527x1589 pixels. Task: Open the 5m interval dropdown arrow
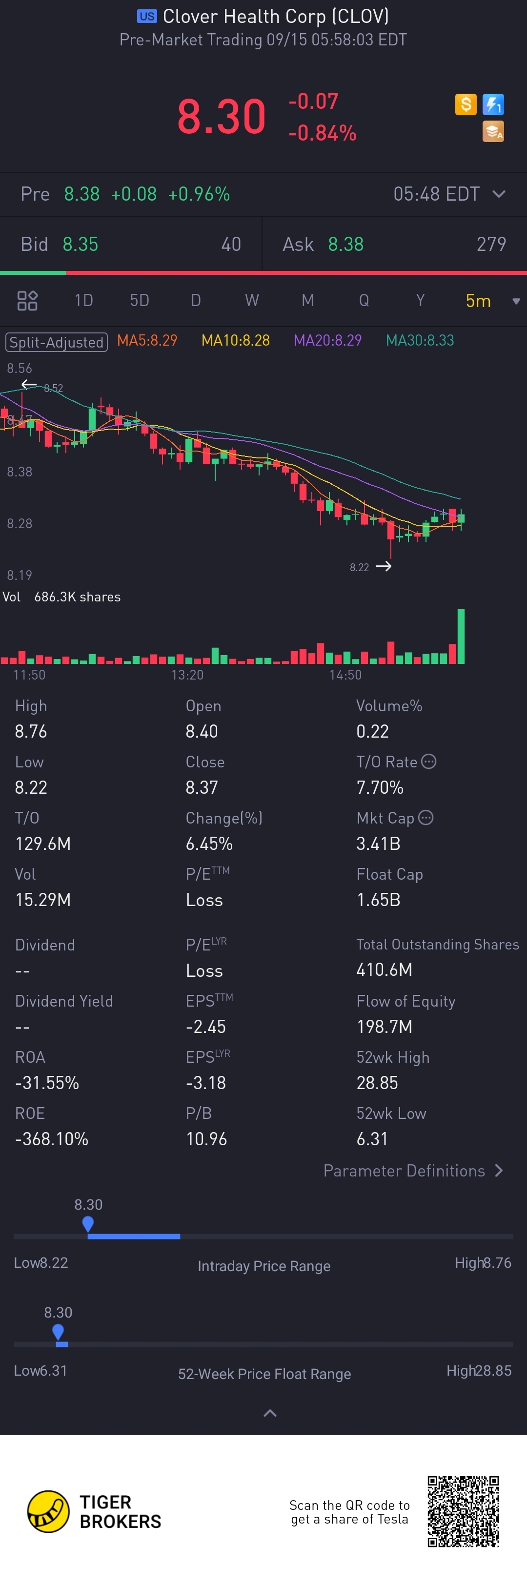tap(516, 301)
